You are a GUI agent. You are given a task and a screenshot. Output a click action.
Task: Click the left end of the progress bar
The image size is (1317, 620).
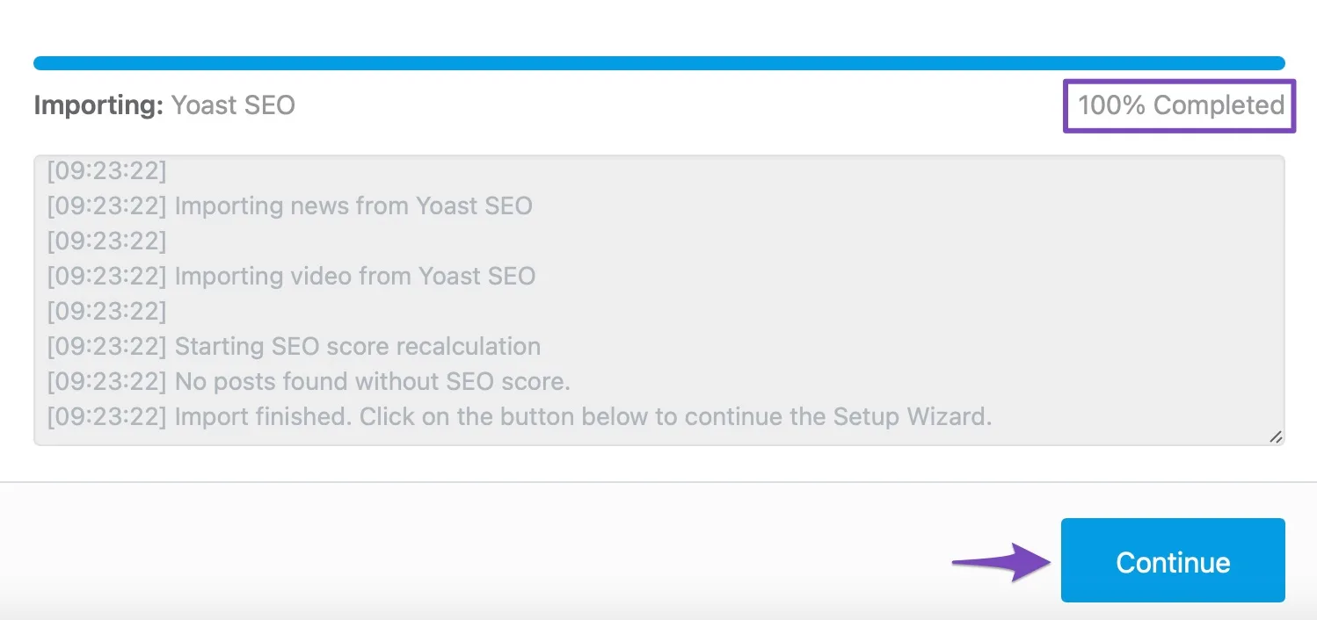(42, 63)
